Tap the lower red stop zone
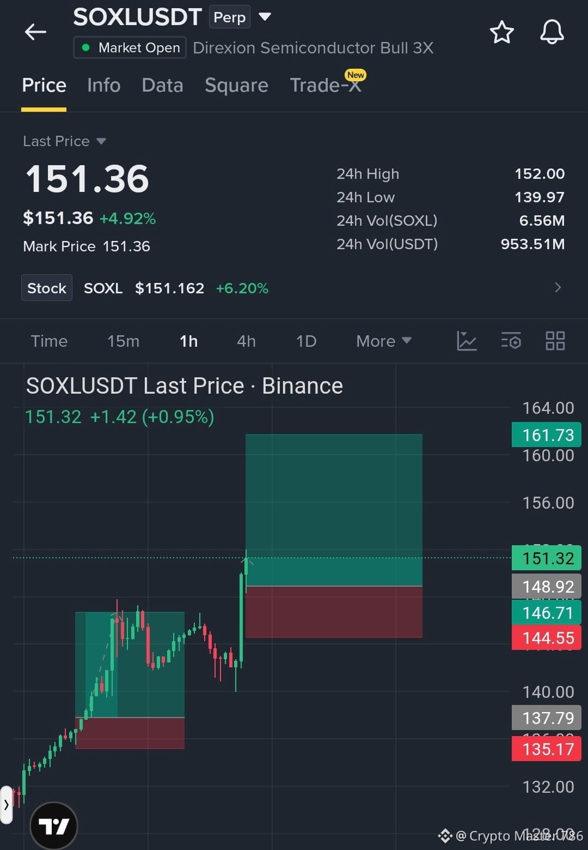This screenshot has height=850, width=588. click(130, 733)
